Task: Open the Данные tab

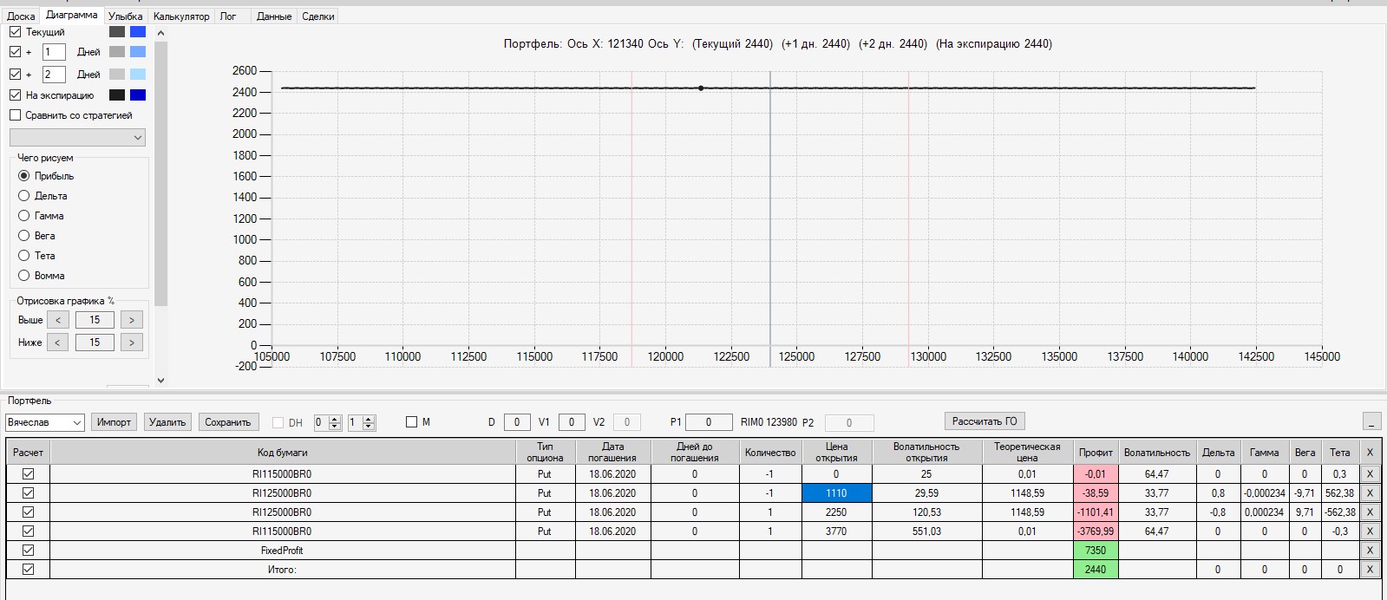Action: (x=274, y=16)
